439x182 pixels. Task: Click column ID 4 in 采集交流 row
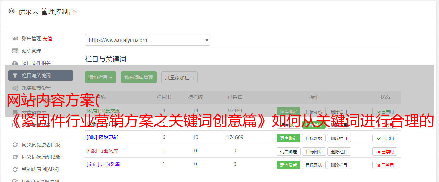coord(164,111)
